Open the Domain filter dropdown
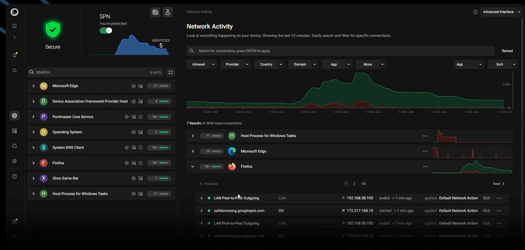Viewport: 525px width, 250px height. [x=303, y=64]
